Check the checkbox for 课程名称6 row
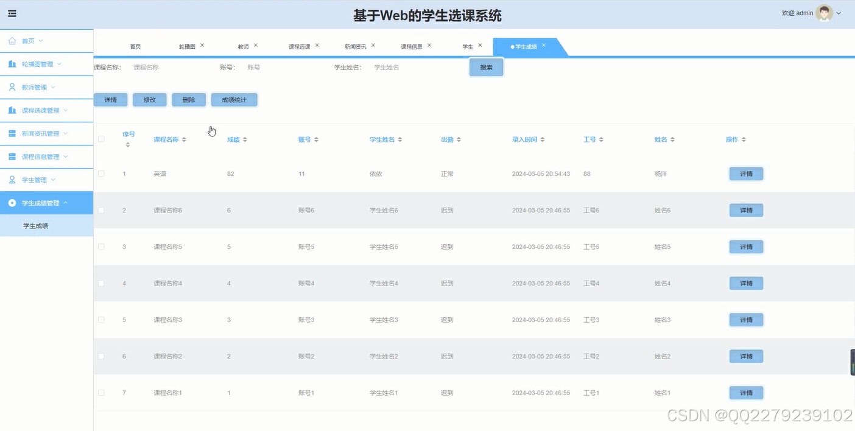855x431 pixels. click(x=101, y=210)
